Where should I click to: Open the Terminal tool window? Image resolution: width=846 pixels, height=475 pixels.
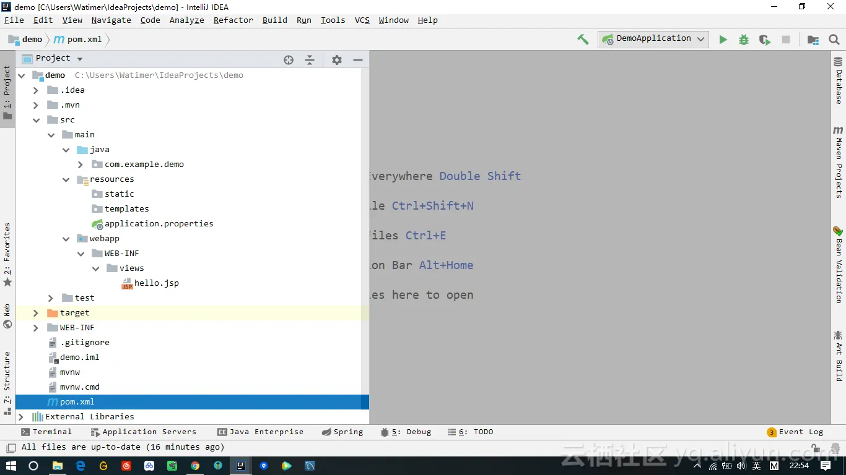[46, 432]
